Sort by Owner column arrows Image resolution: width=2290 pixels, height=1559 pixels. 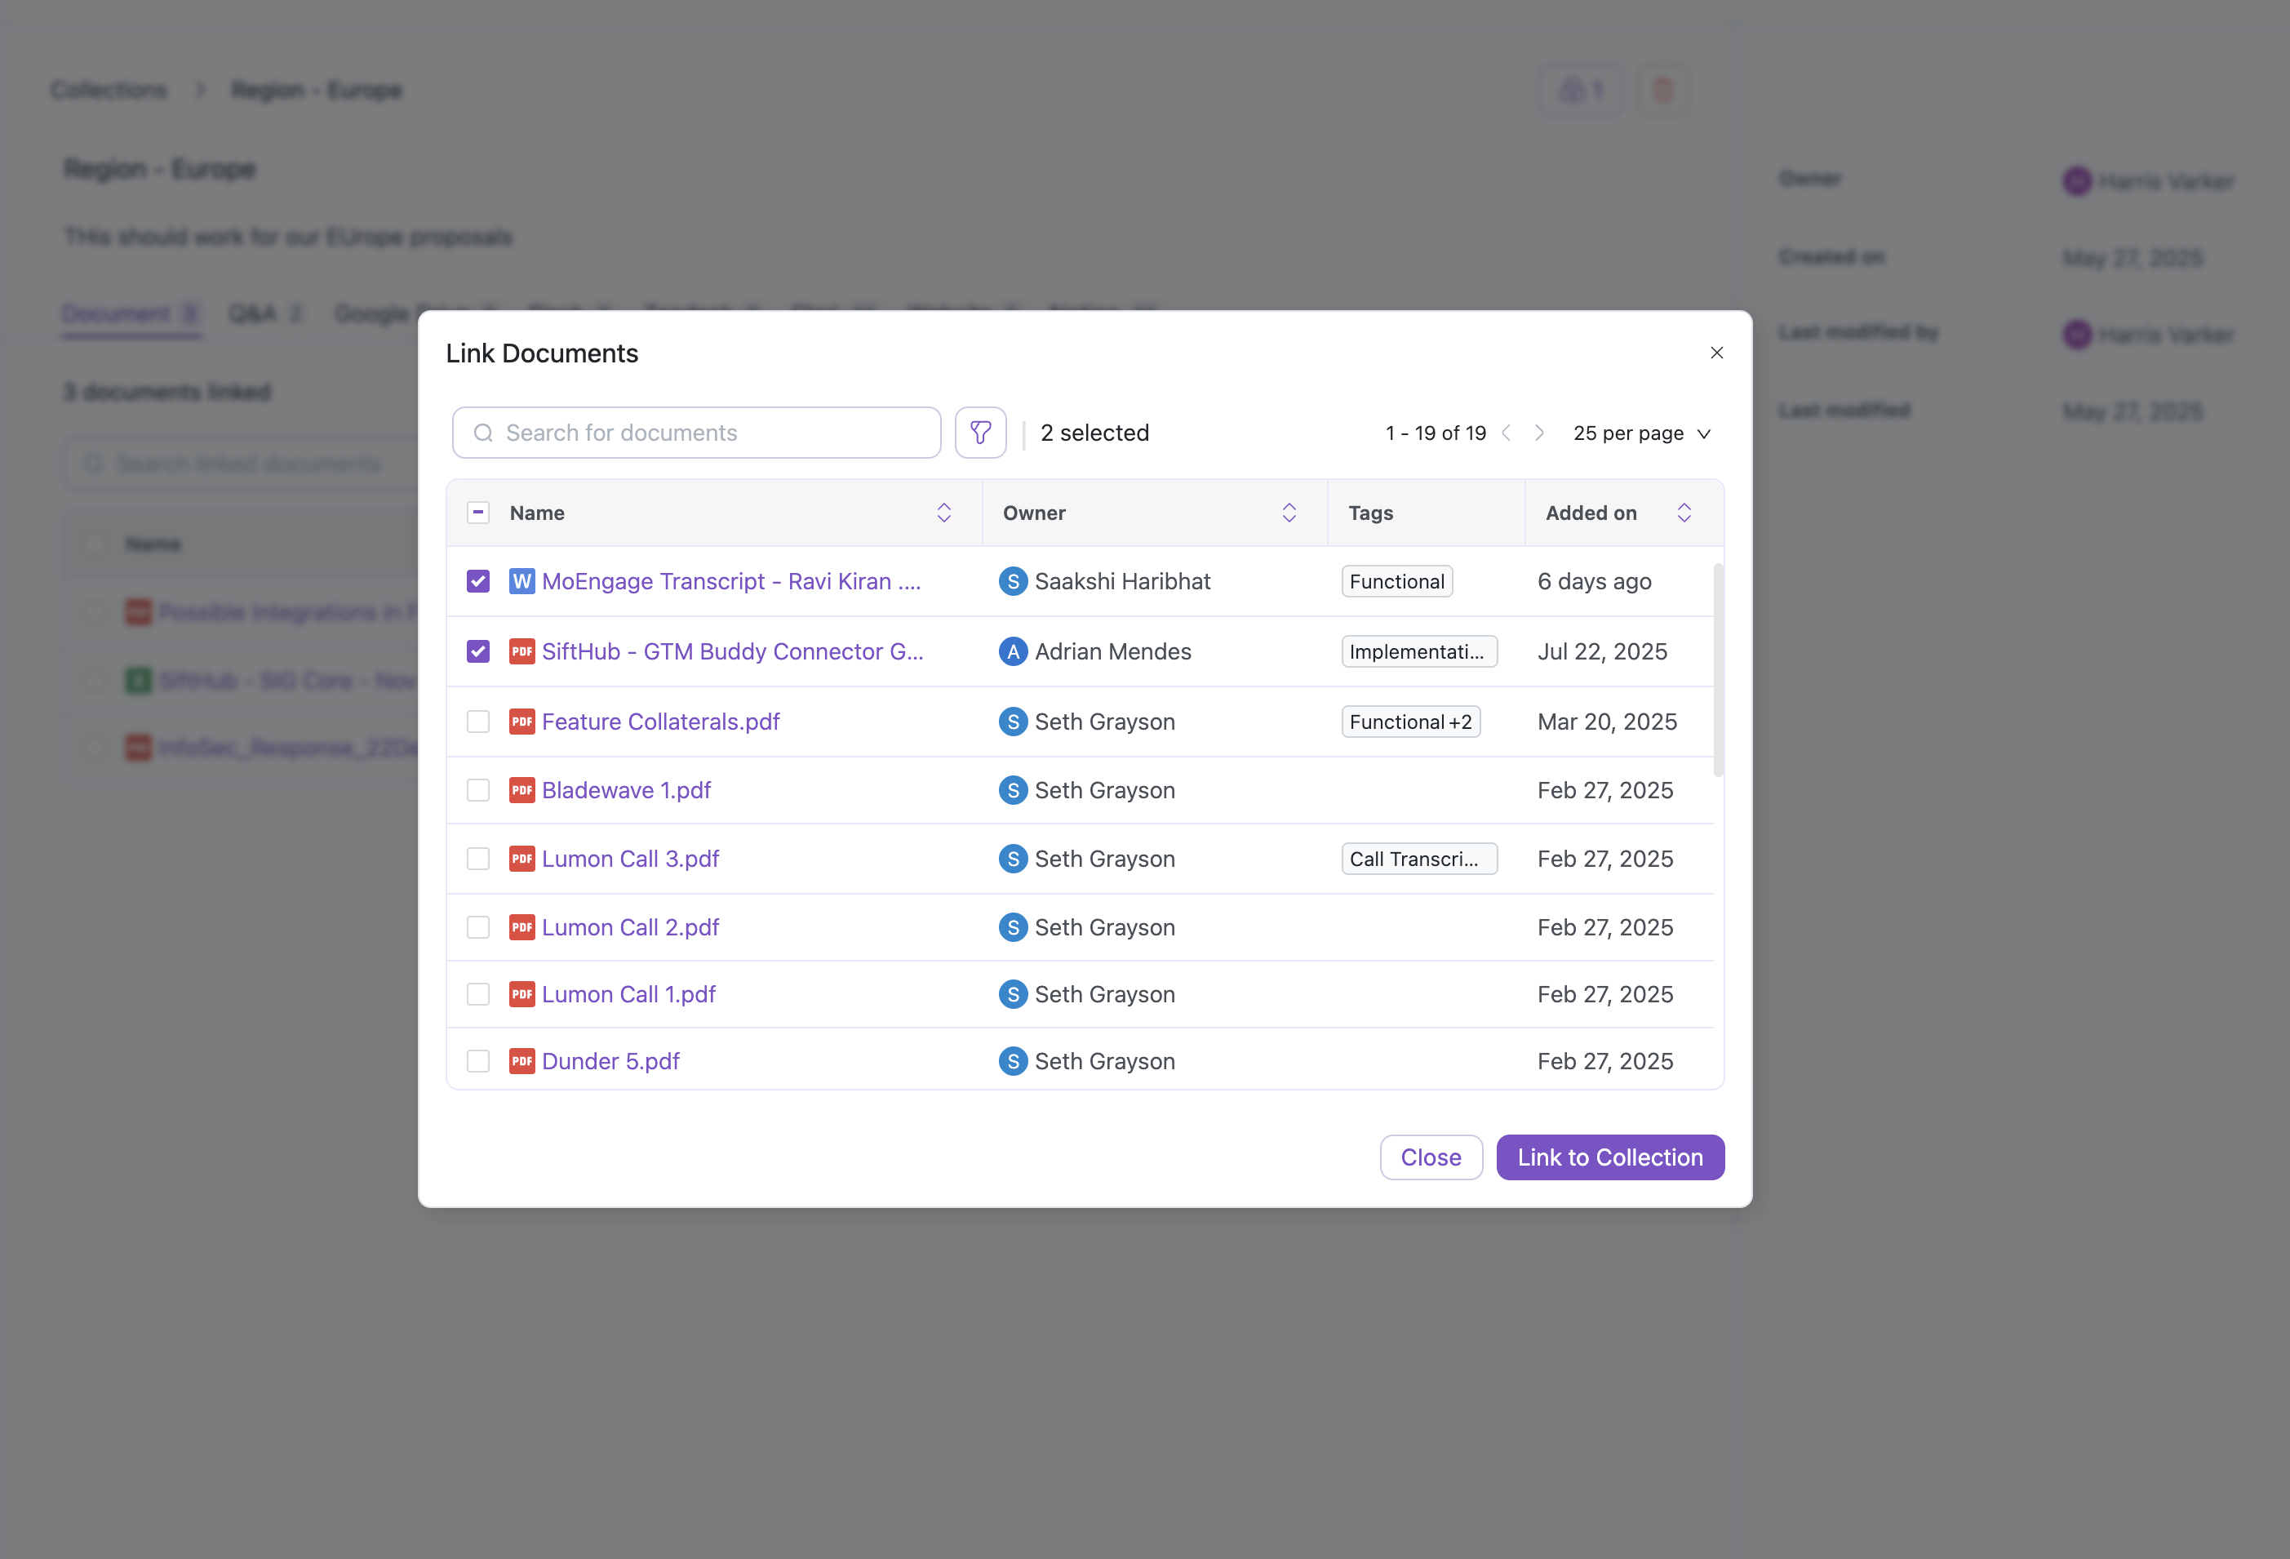1288,513
